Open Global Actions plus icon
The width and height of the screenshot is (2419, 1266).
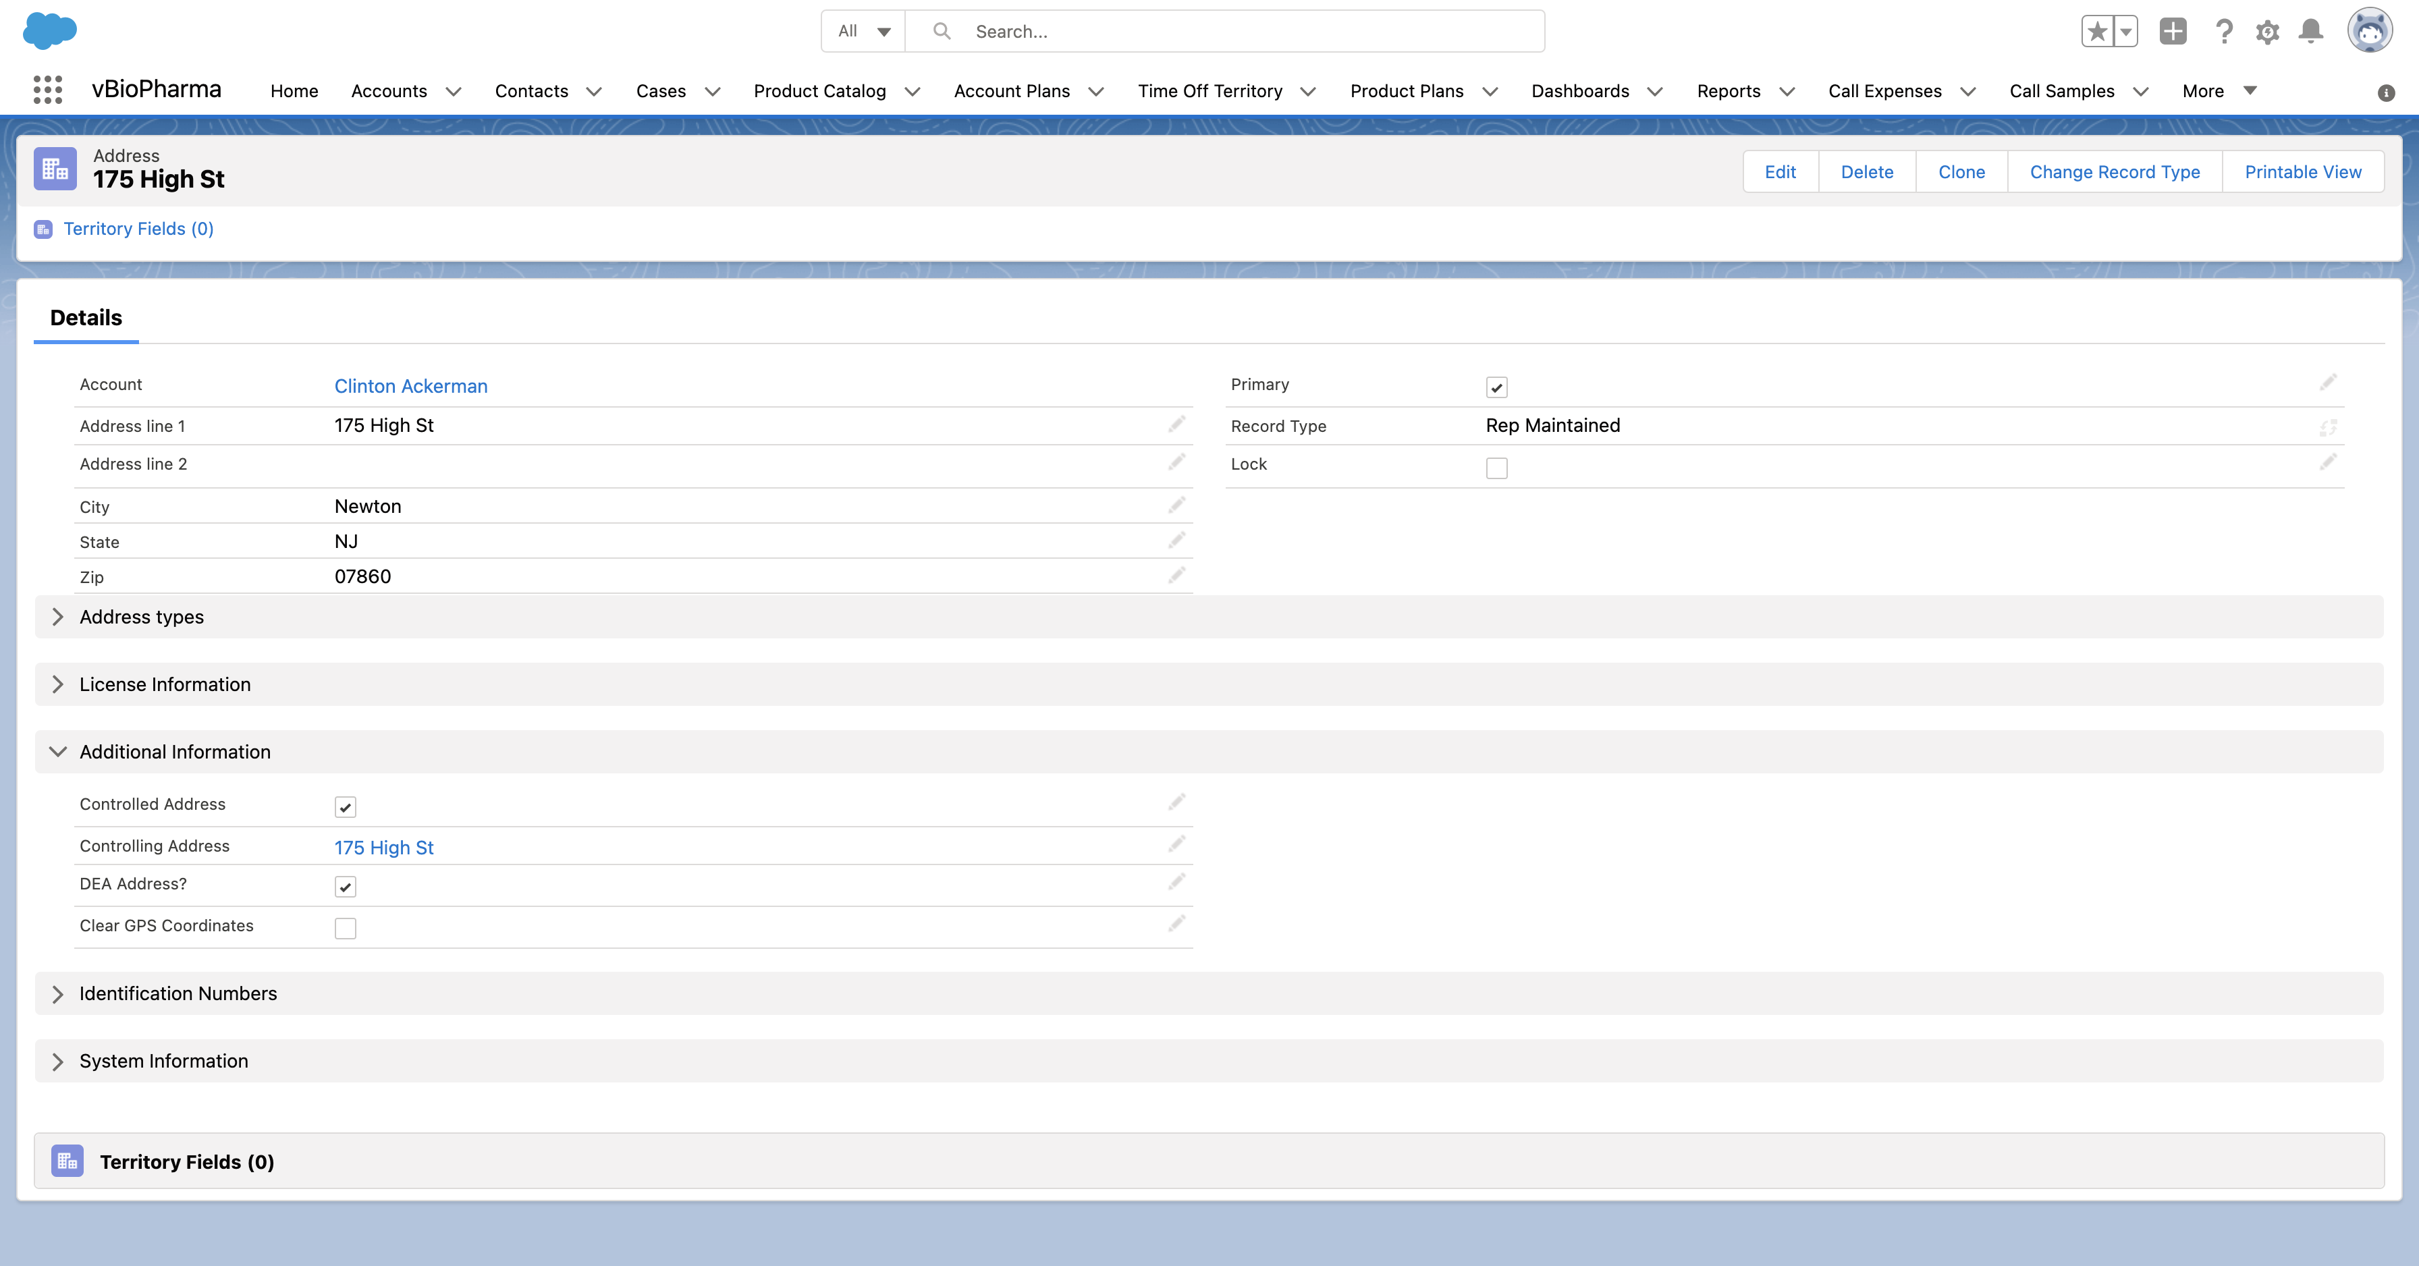pos(2172,31)
